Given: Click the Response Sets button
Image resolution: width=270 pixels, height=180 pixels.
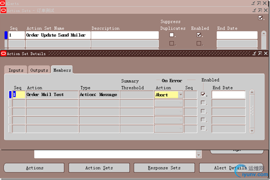Looking at the screenshot, I should [164, 168].
